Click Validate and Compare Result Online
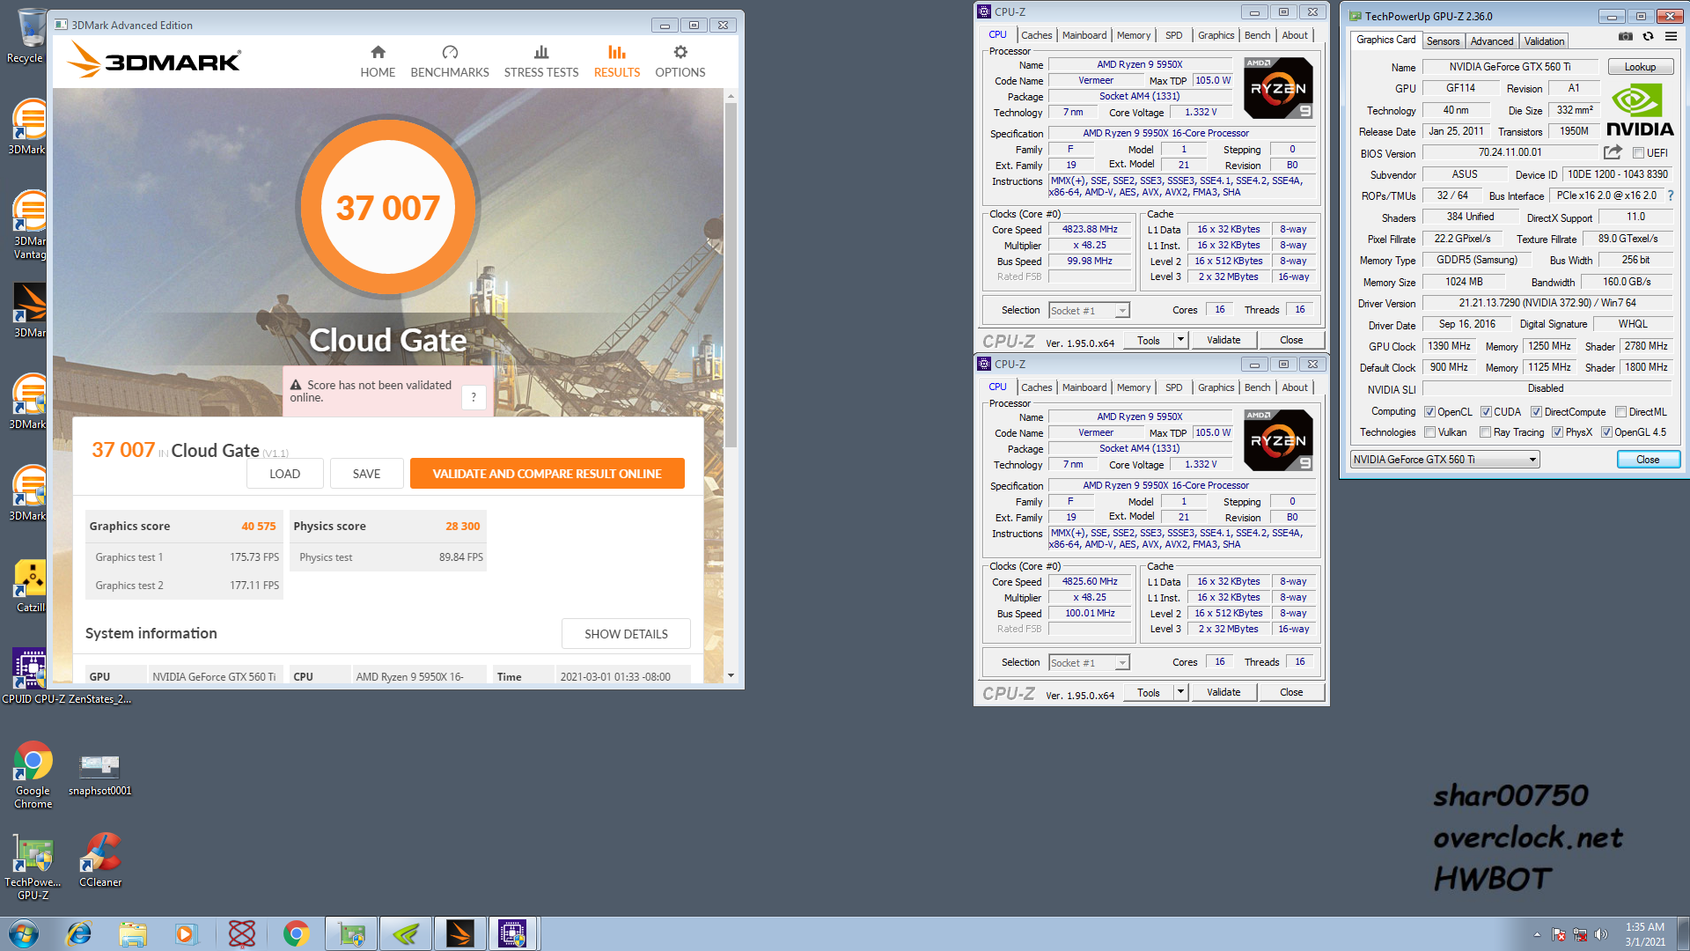 coord(547,474)
